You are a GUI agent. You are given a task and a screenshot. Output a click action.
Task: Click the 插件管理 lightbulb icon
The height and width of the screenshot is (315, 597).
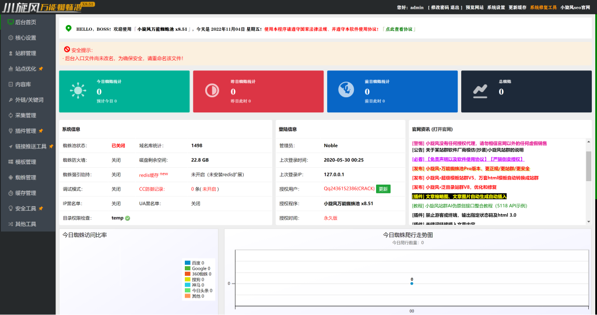tap(10, 131)
